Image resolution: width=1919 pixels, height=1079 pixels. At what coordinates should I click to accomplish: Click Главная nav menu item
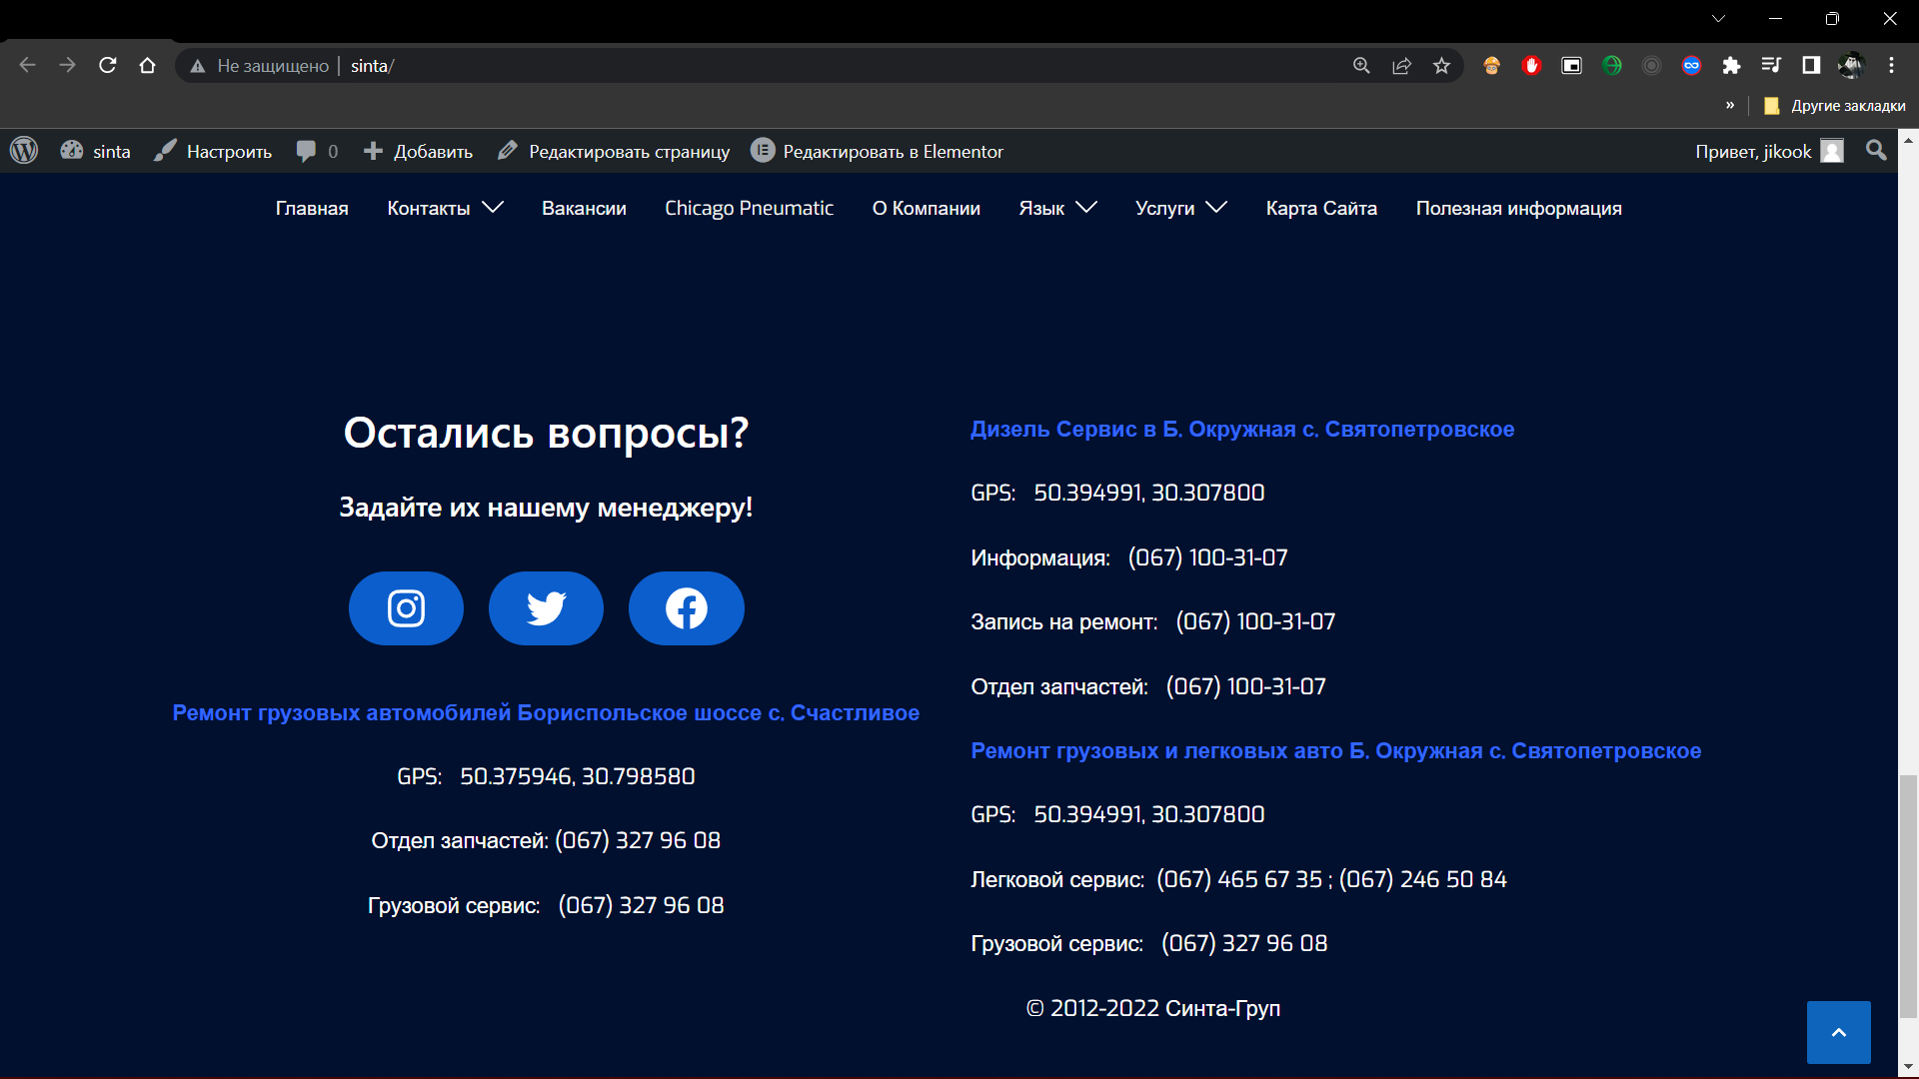[x=312, y=208]
